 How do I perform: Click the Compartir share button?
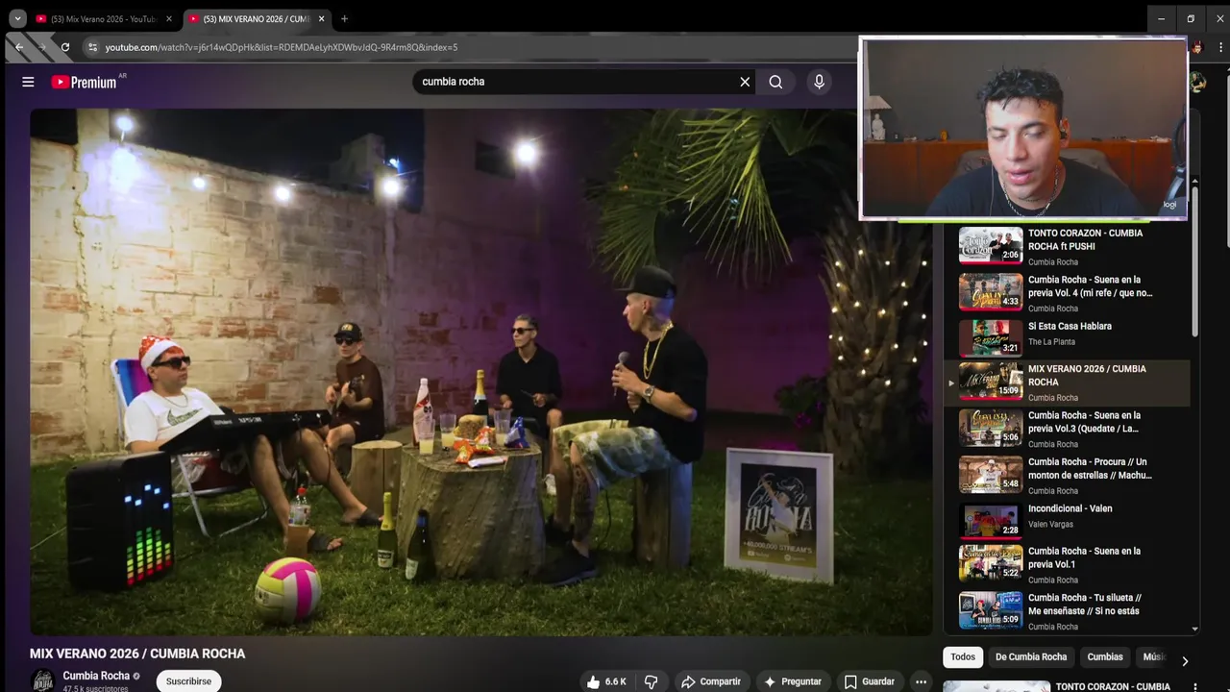click(x=711, y=681)
